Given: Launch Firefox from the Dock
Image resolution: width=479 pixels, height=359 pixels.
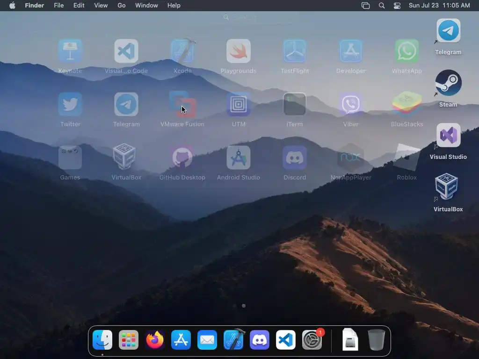Looking at the screenshot, I should coord(155,340).
